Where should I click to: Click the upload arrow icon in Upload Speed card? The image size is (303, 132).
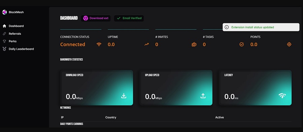pyautogui.click(x=203, y=96)
